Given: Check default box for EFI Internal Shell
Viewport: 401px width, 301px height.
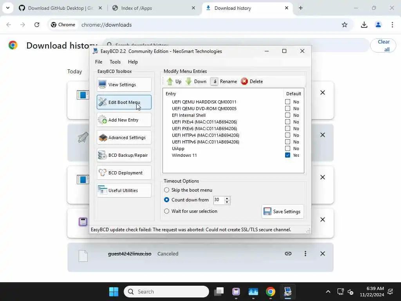Looking at the screenshot, I should click(x=288, y=115).
